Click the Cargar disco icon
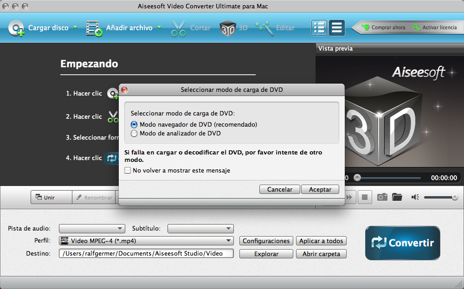 [16, 28]
